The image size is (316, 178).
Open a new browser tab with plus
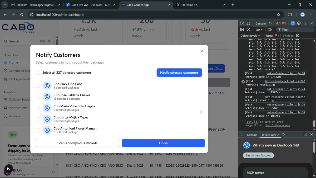pos(233,4)
